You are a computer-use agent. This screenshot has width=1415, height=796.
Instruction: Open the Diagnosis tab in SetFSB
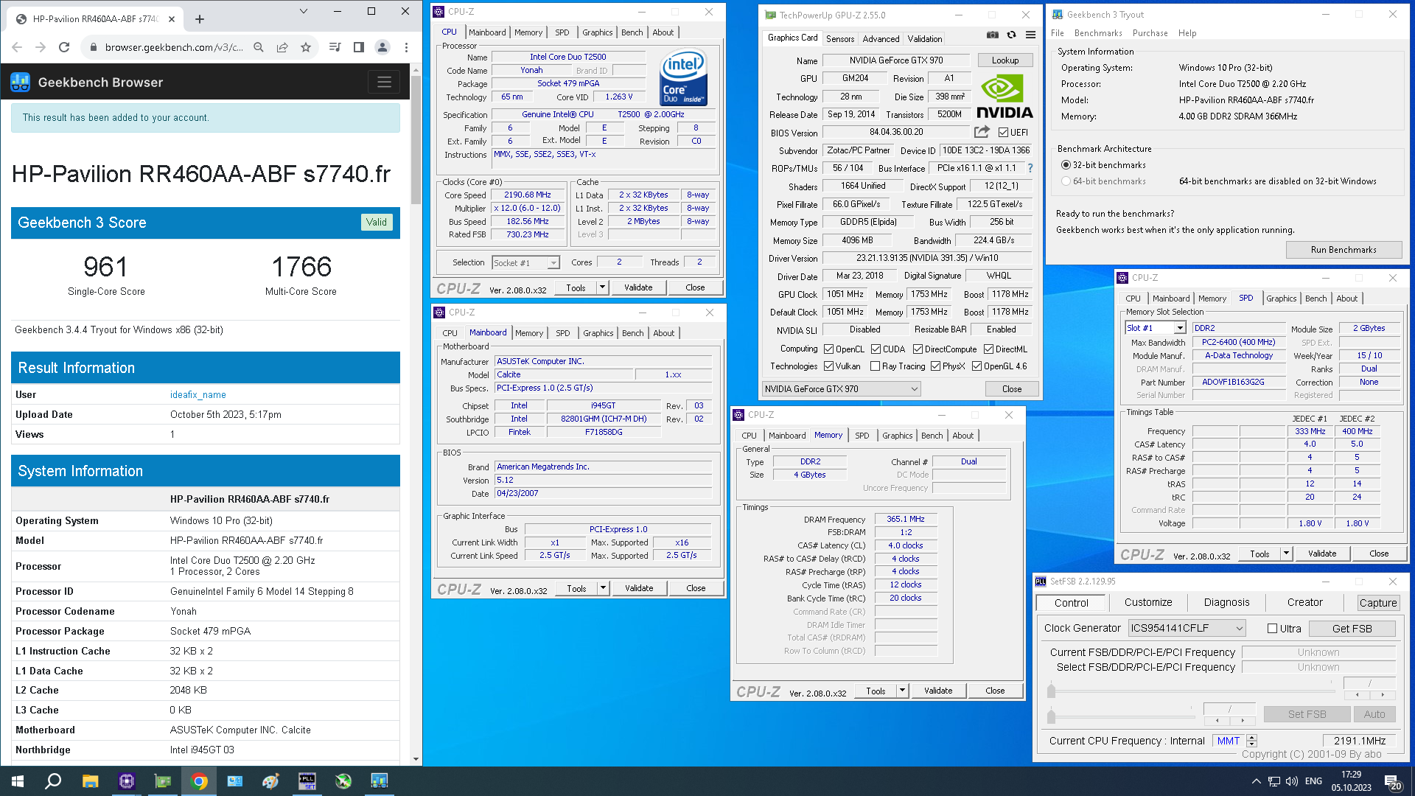coord(1226,603)
